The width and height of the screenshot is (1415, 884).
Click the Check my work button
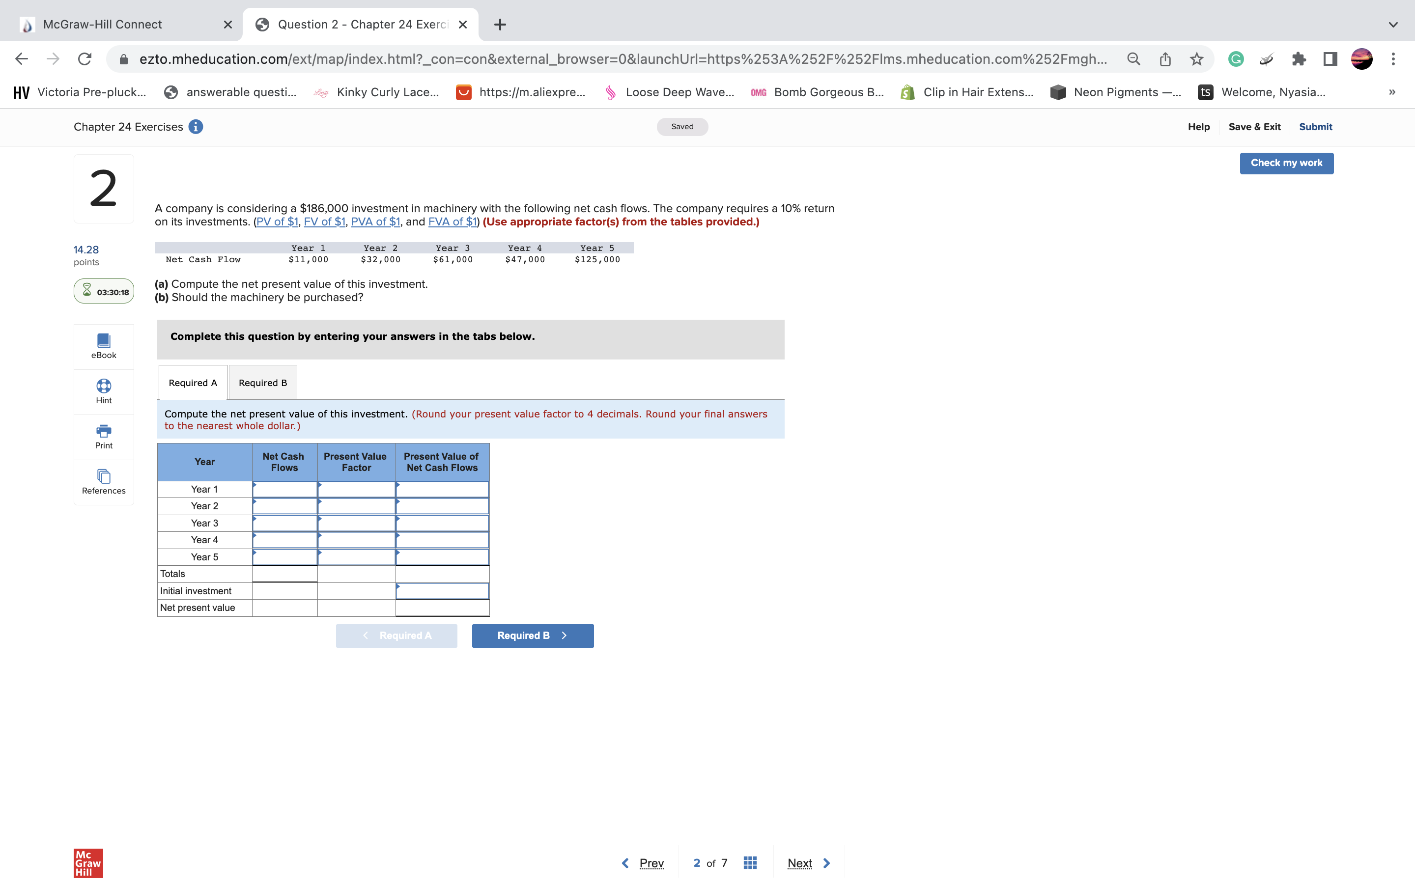tap(1286, 163)
